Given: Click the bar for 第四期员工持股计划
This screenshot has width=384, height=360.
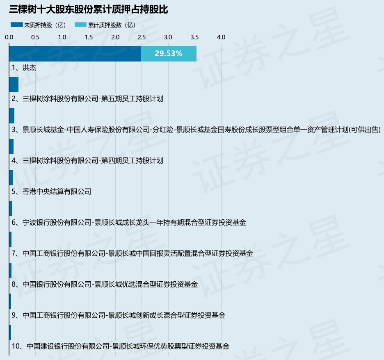Looking at the screenshot, I should point(11,147).
